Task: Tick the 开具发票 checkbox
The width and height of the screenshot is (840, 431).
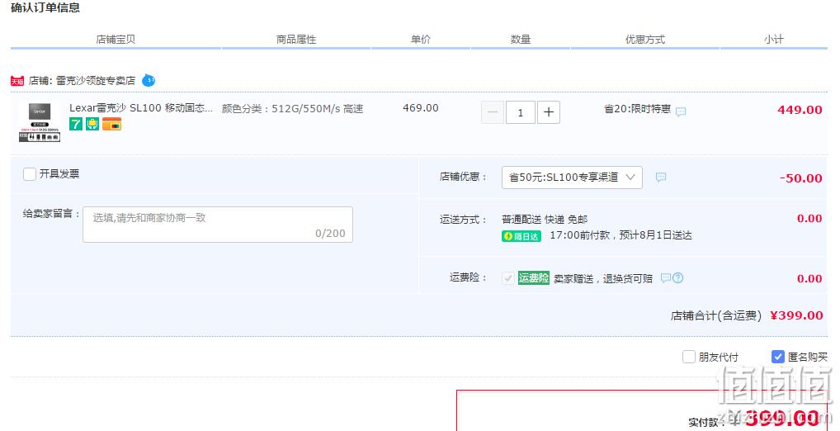Action: 30,173
